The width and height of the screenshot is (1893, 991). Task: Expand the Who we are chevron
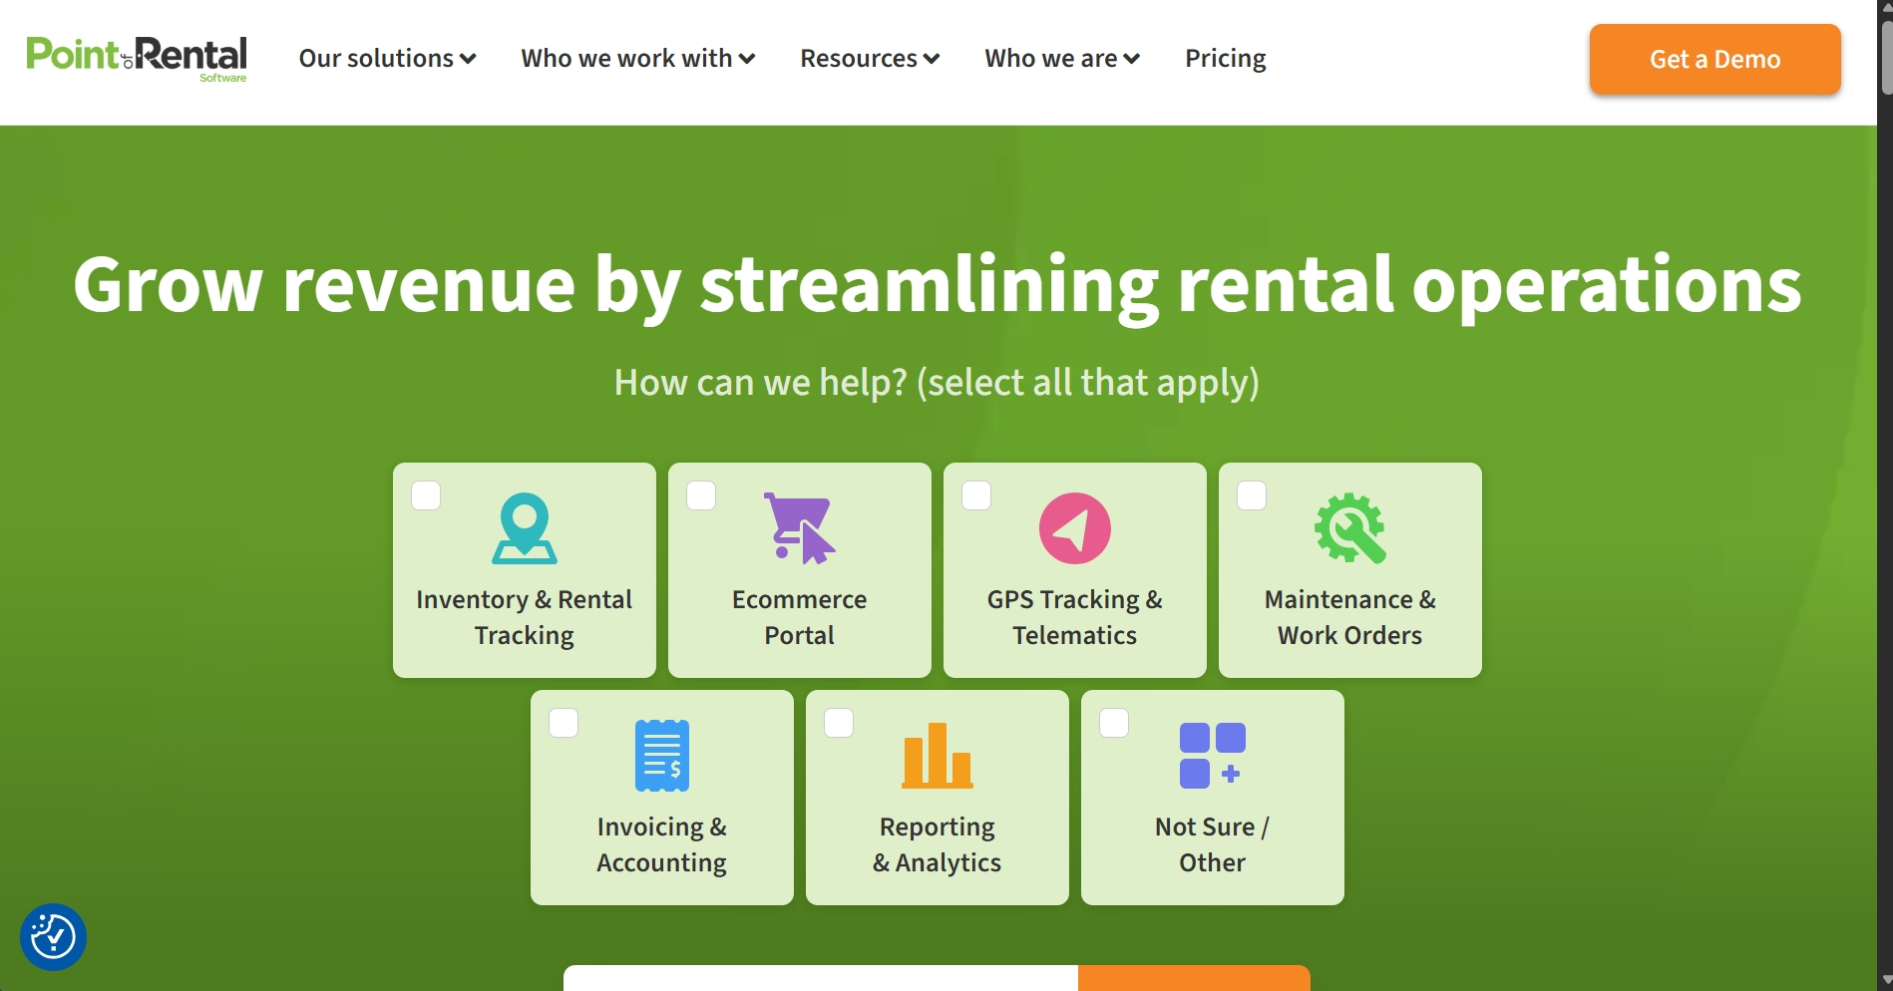1132,60
